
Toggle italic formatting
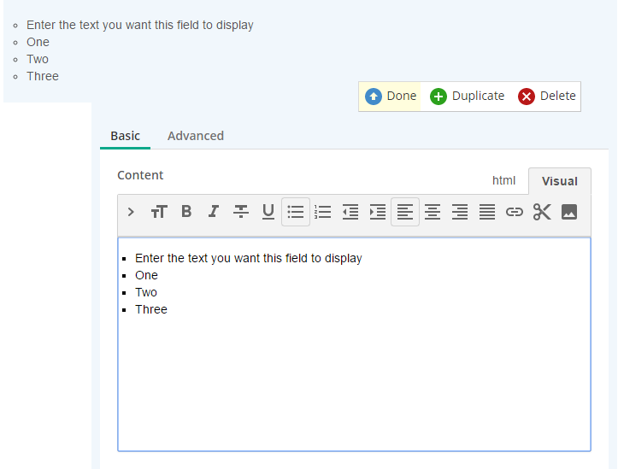tap(214, 212)
